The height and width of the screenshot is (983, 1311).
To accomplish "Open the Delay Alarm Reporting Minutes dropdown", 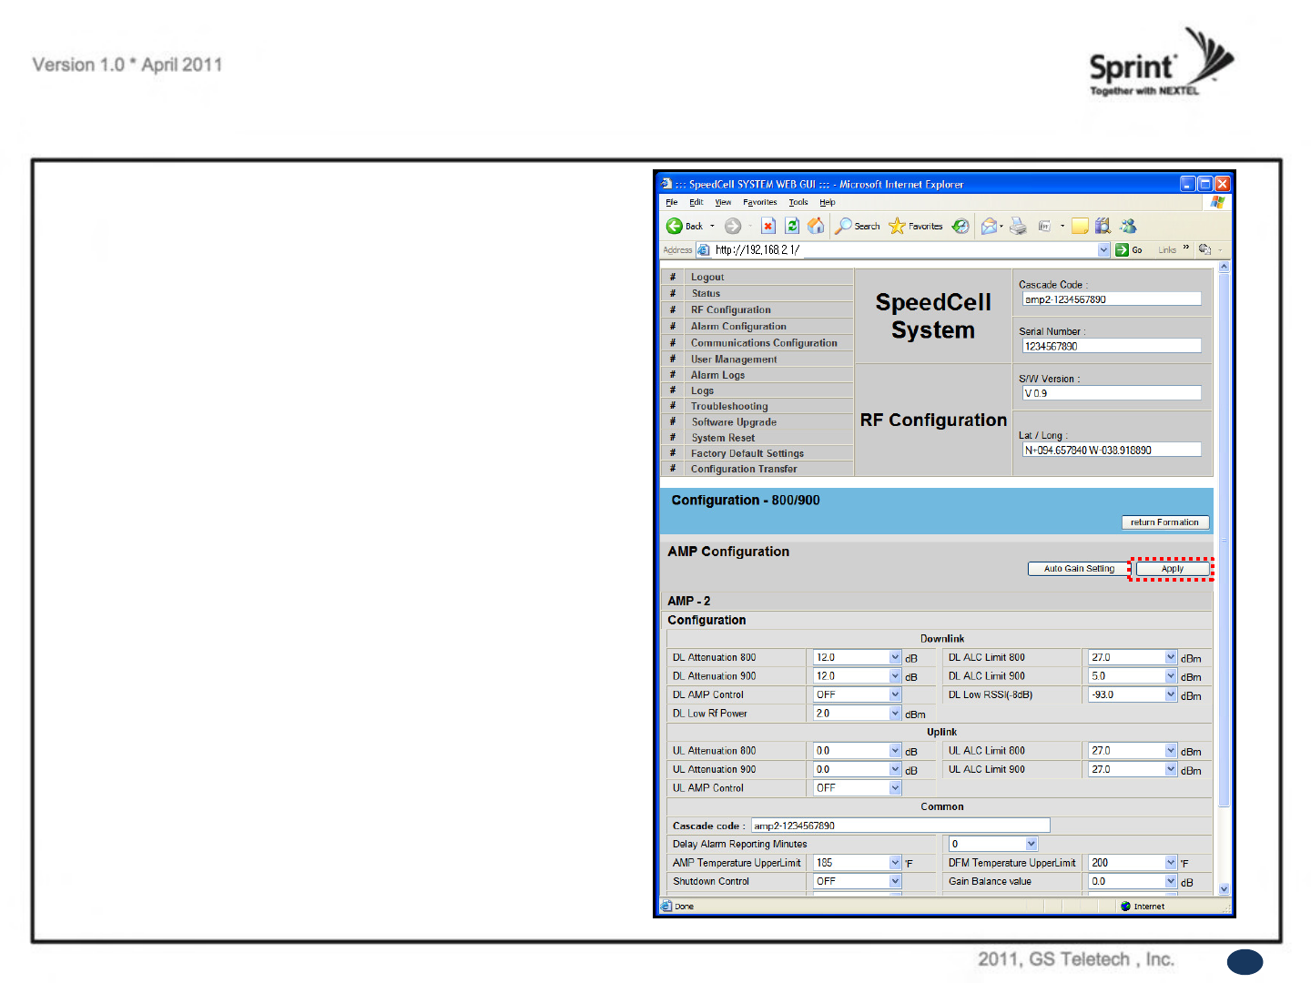I will (x=1032, y=844).
